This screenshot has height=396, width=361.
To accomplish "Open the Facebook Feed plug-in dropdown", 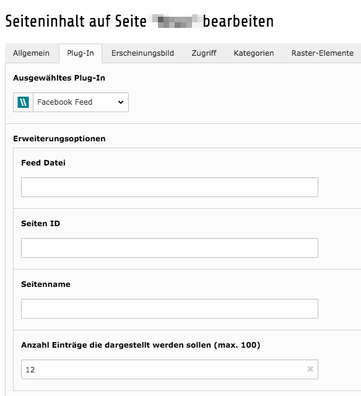I will click(80, 102).
